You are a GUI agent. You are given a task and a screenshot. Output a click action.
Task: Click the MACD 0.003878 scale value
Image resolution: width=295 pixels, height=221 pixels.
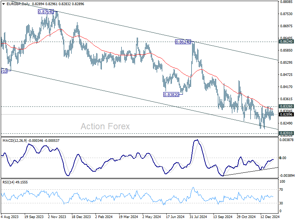click(287, 140)
